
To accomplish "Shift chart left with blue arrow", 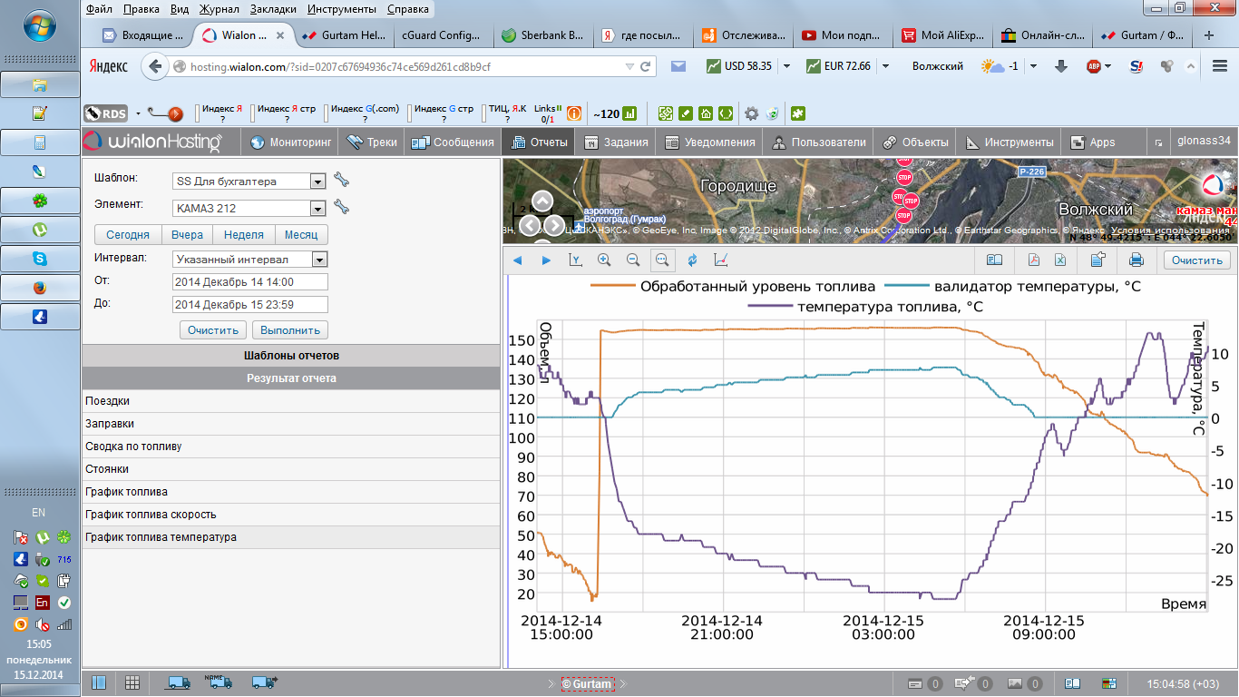I will (x=518, y=260).
